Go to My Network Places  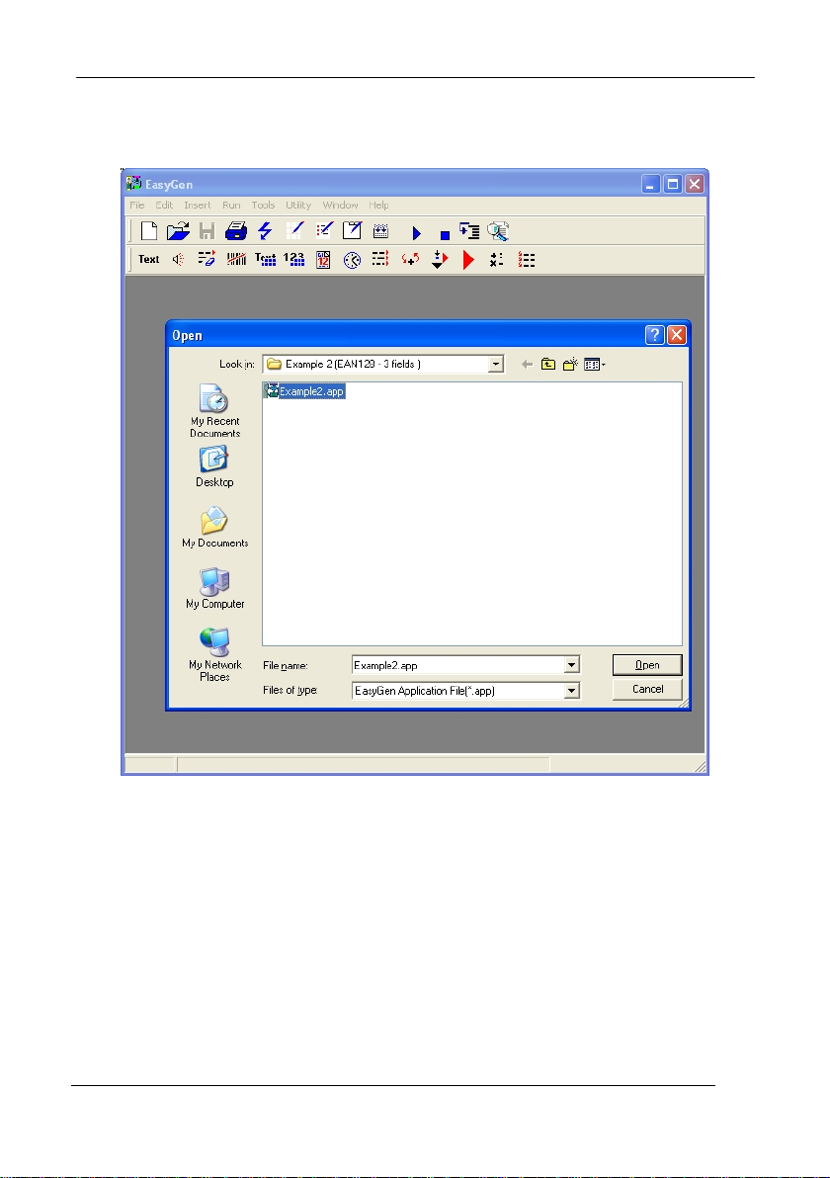click(214, 654)
